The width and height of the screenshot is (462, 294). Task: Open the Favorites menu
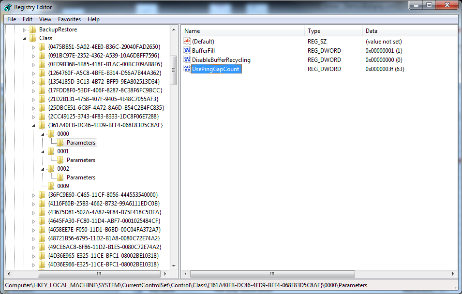pyautogui.click(x=69, y=19)
